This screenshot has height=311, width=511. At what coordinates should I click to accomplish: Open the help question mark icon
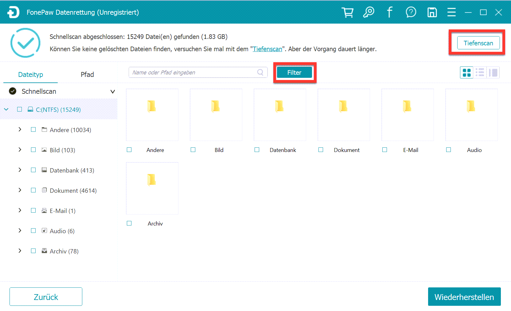[411, 13]
